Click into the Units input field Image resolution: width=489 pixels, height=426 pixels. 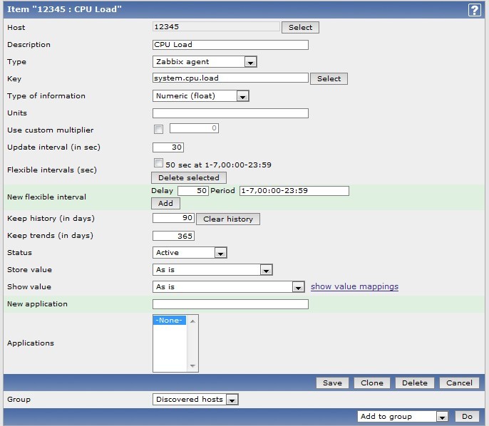(230, 113)
